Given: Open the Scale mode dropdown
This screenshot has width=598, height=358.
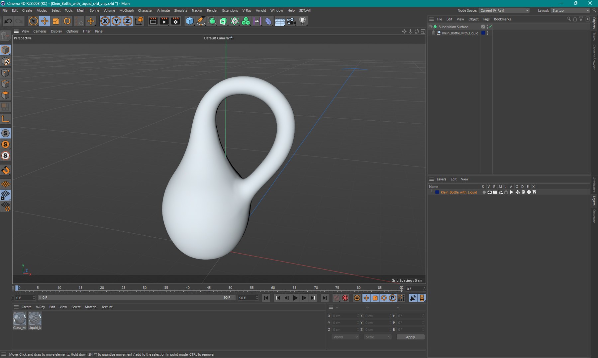Looking at the screenshot, I should click(378, 337).
